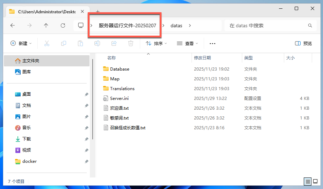Open the 查看 view dropdown
The width and height of the screenshot is (323, 189).
pyautogui.click(x=187, y=43)
